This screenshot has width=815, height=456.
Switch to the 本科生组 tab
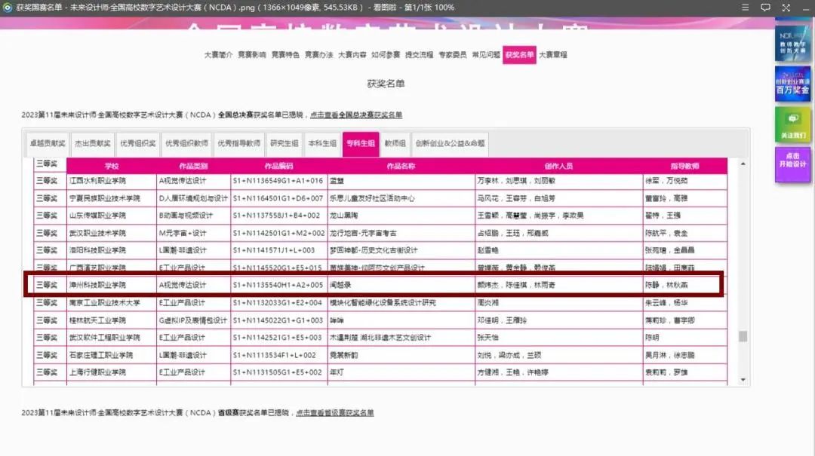coord(322,143)
